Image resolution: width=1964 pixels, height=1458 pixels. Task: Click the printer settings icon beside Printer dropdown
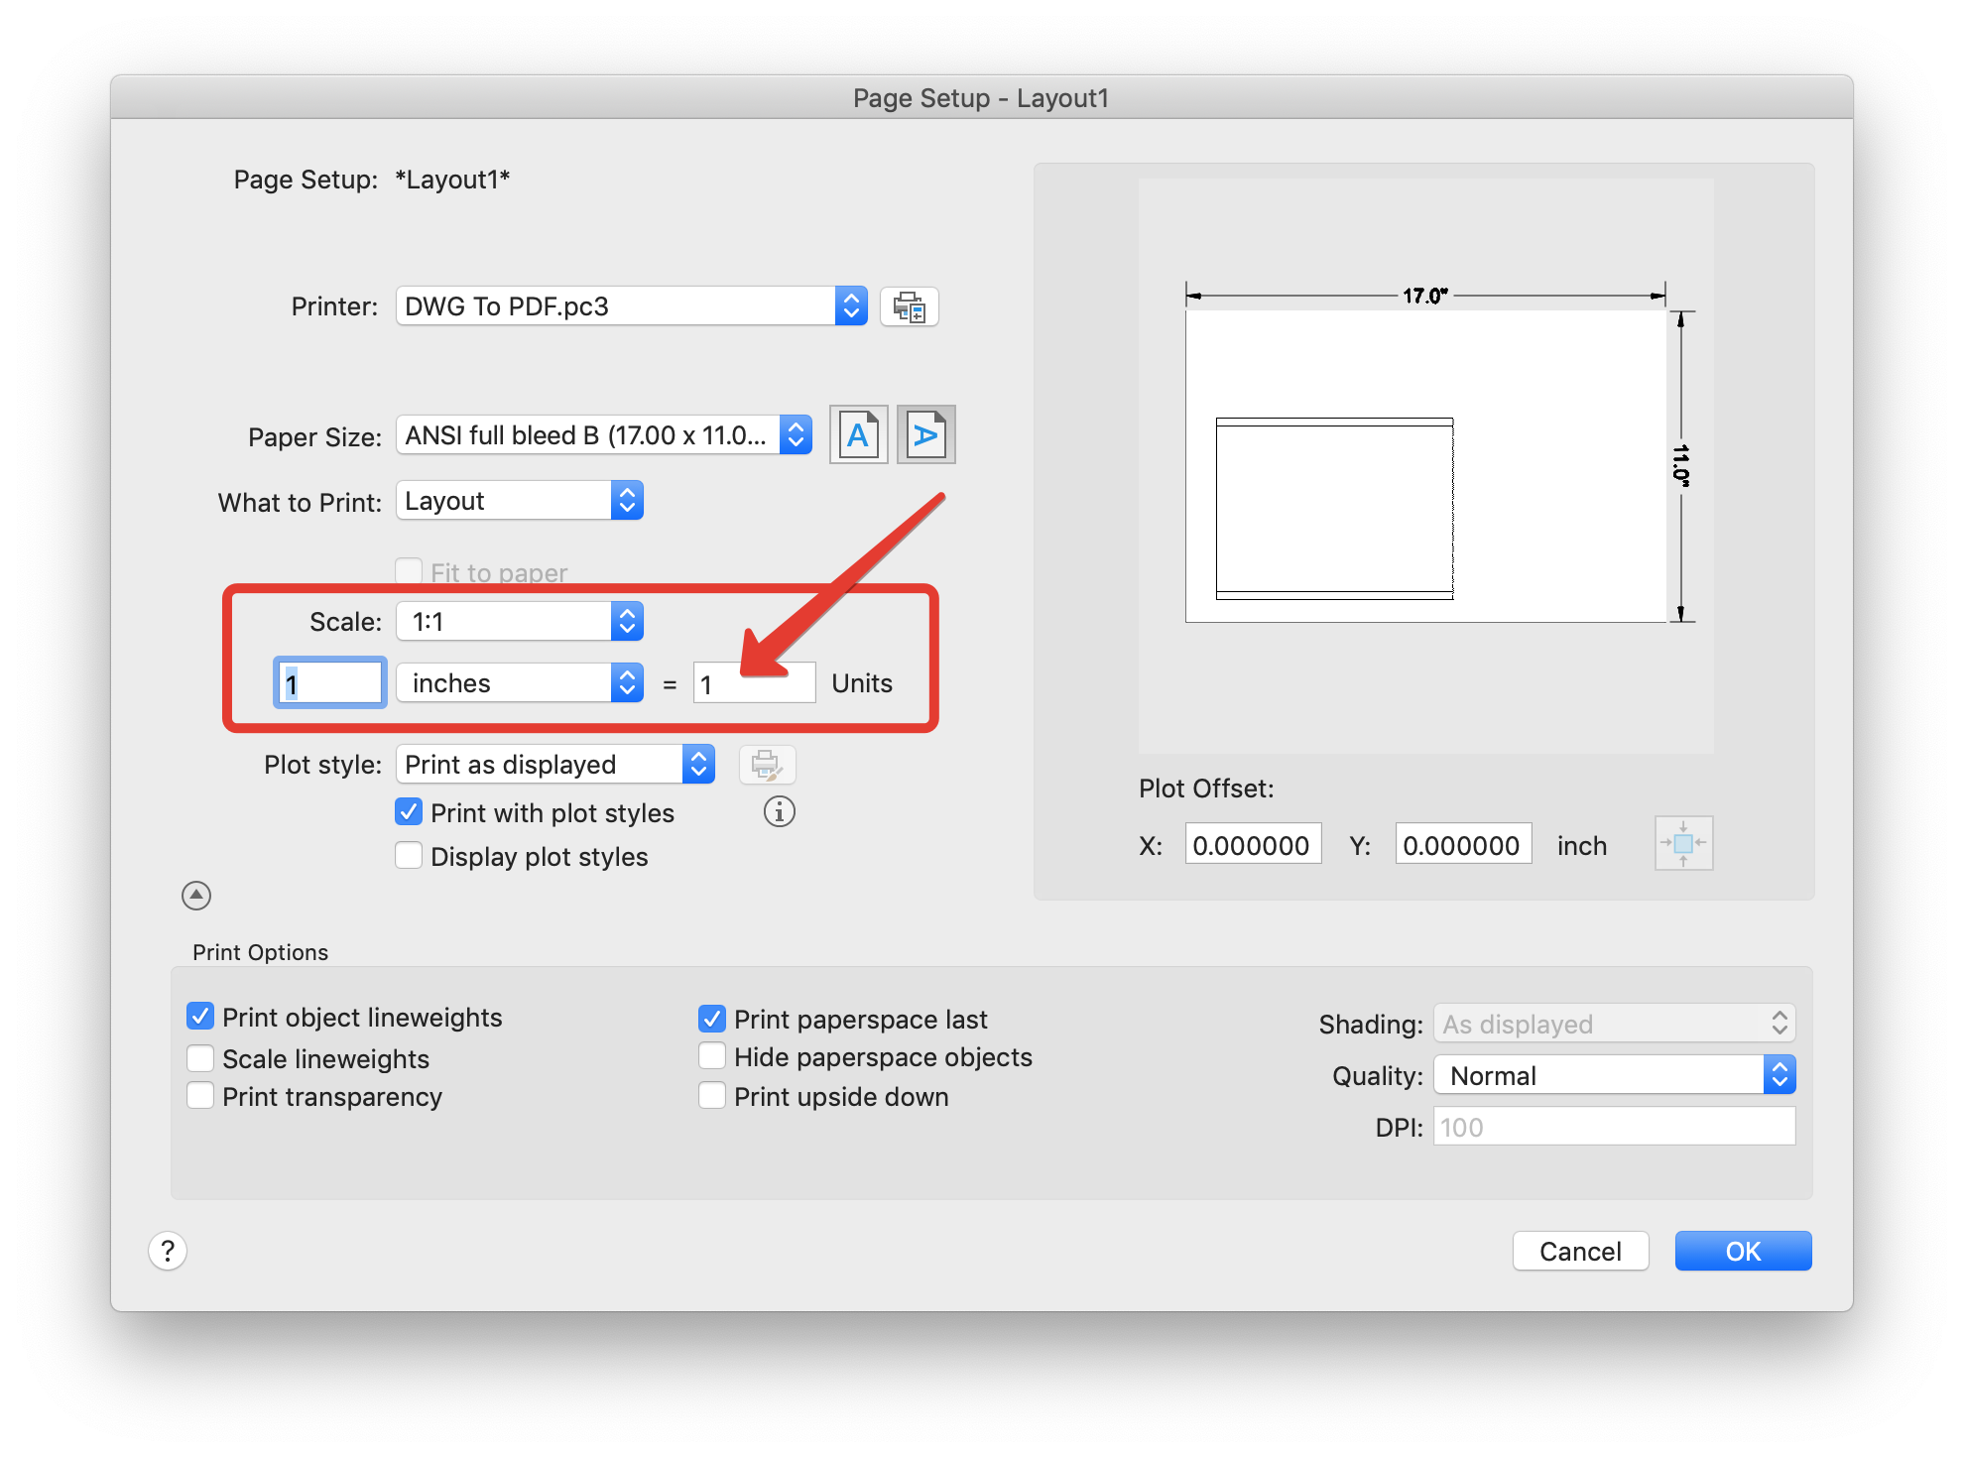(x=909, y=306)
